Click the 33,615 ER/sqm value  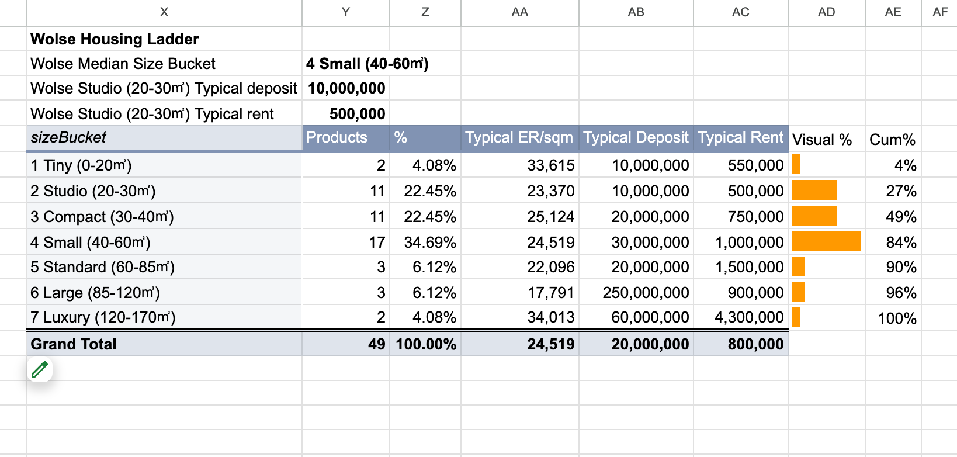tap(520, 165)
